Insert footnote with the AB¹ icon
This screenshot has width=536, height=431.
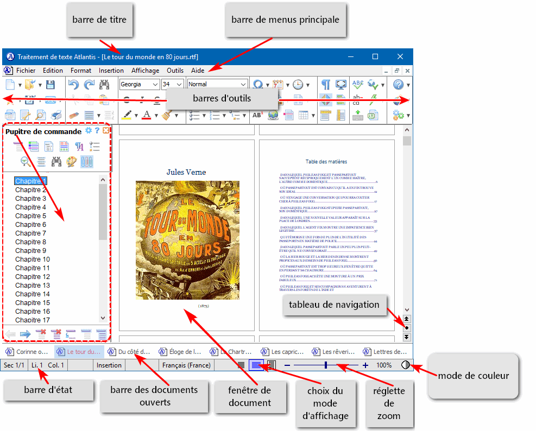tap(257, 115)
